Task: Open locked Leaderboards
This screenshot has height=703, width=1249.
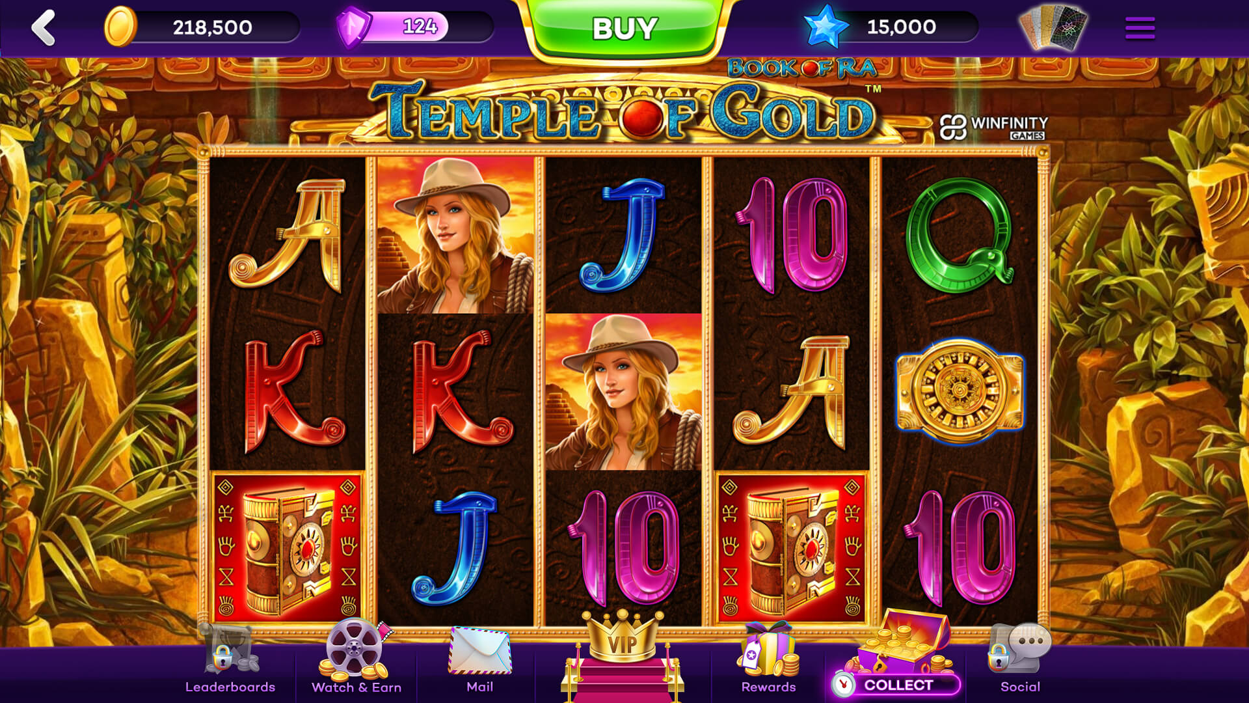Action: 230,658
